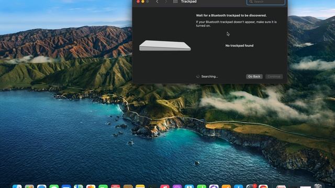
Task: Close the Trackpad preferences window
Action: pos(138,2)
